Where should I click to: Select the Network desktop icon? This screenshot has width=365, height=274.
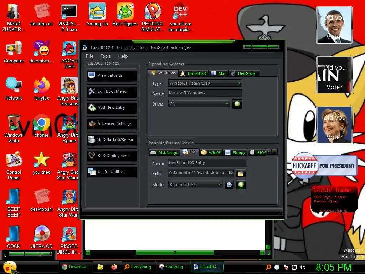pyautogui.click(x=14, y=88)
